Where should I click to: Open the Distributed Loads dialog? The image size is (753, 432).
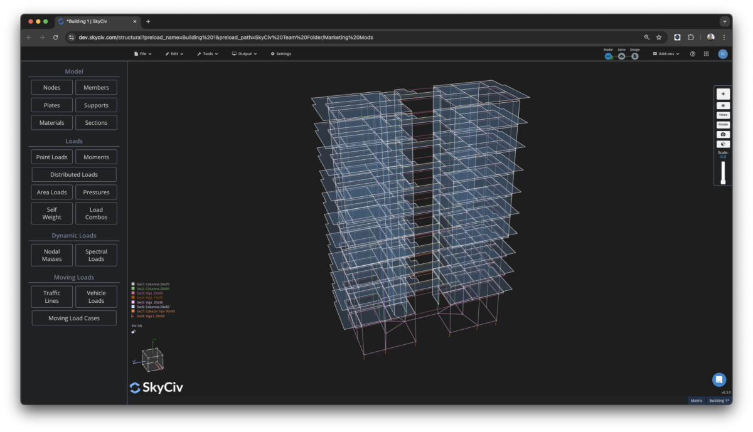pyautogui.click(x=73, y=174)
